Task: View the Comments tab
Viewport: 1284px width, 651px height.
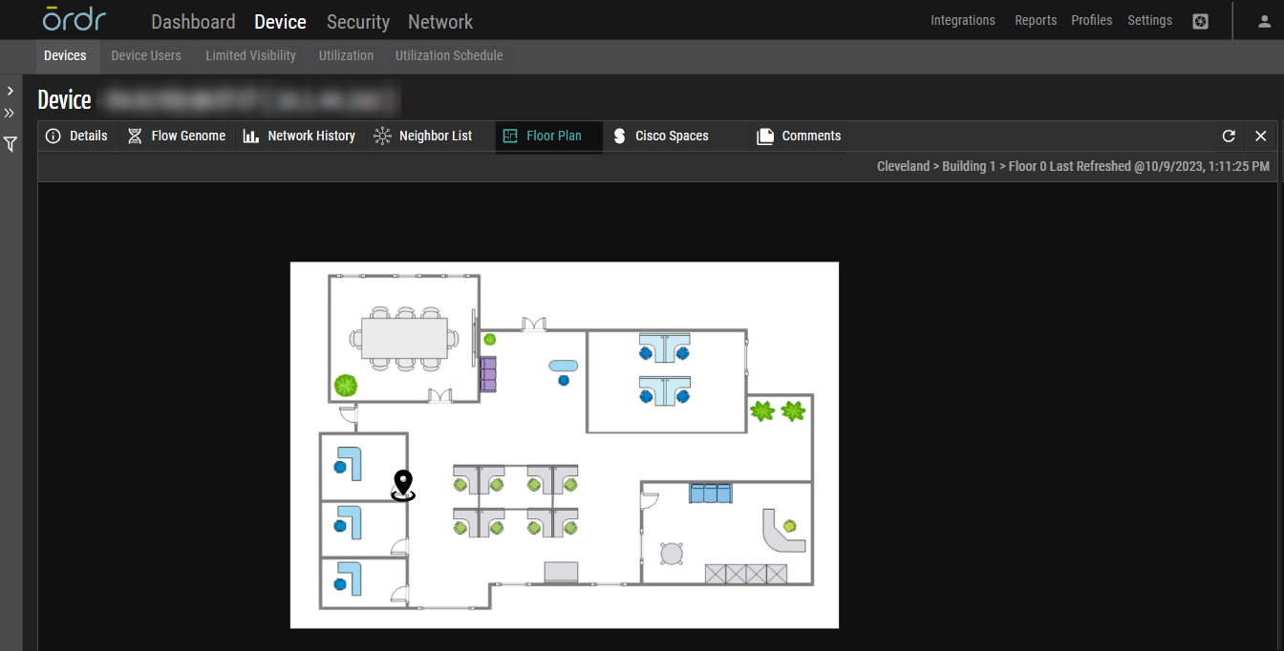Action: (x=799, y=136)
